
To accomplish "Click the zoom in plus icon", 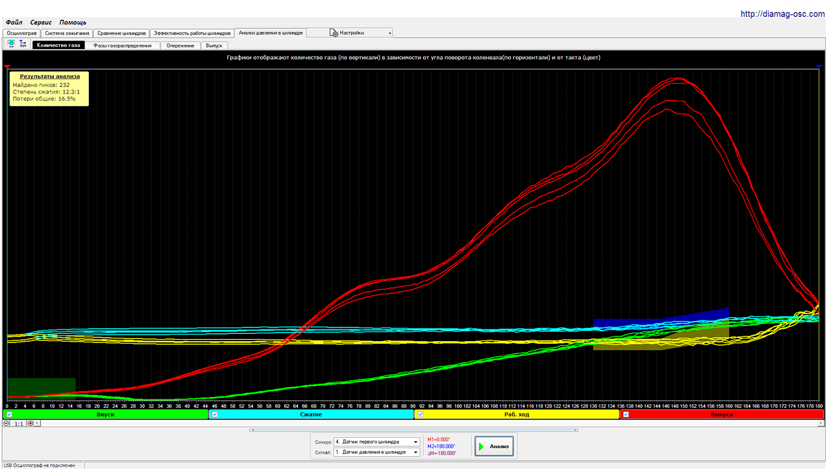I will [31, 423].
